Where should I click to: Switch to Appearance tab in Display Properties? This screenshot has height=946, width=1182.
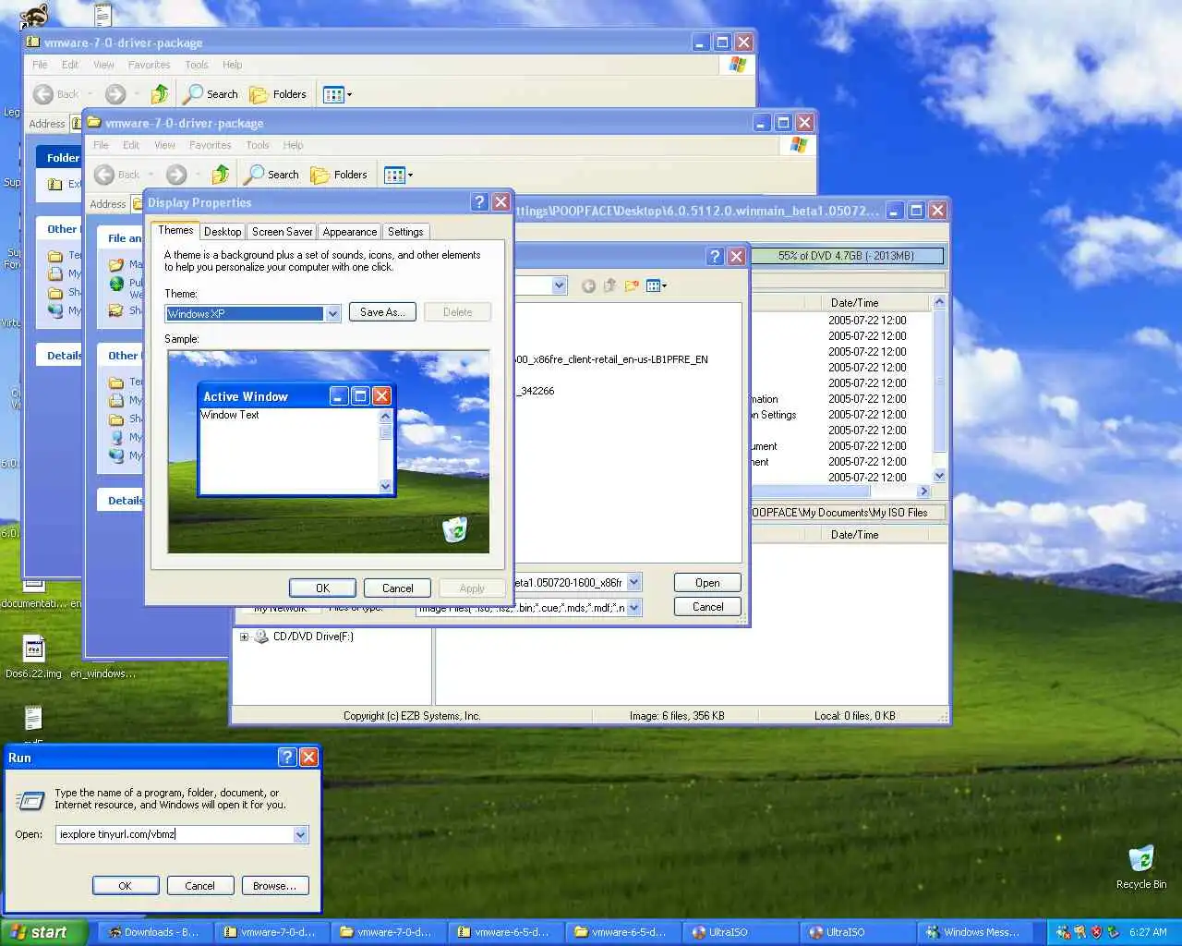(x=350, y=232)
